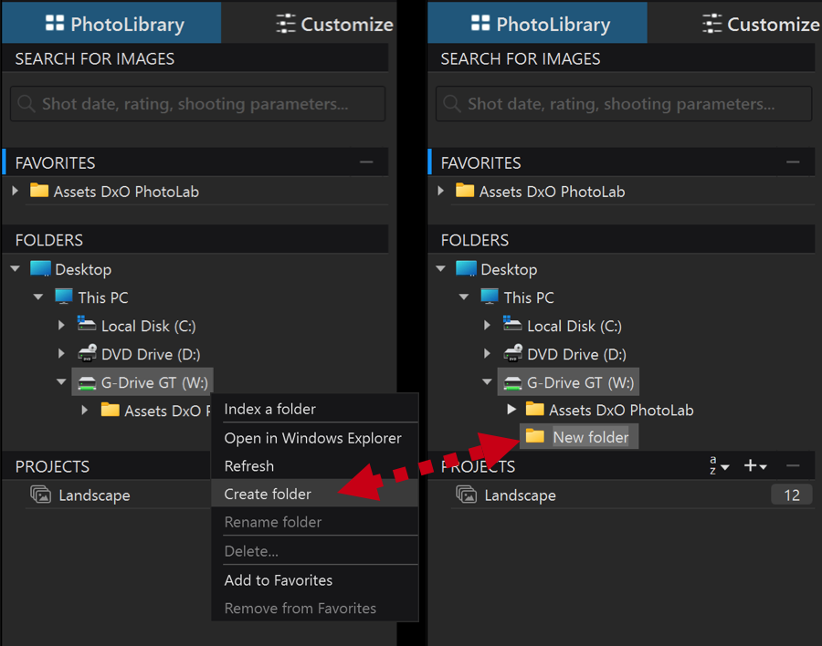The height and width of the screenshot is (646, 822).
Task: Expand Assets DxO PhotoLab in left Favorites
Action: pos(16,191)
